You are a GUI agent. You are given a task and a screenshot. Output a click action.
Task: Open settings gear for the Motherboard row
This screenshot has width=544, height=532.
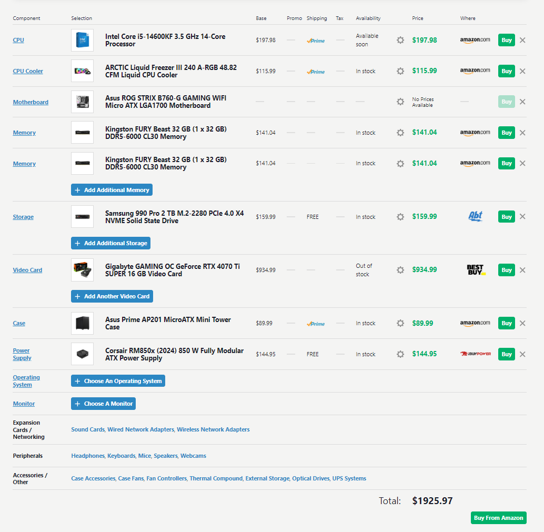[x=400, y=102]
